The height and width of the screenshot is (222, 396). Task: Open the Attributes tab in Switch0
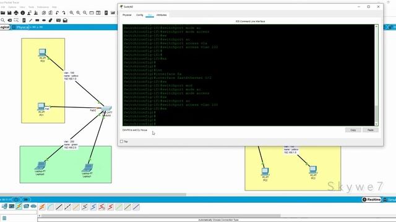pos(161,15)
